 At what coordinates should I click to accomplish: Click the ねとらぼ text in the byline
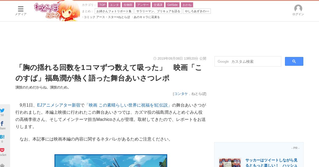pos(198,94)
